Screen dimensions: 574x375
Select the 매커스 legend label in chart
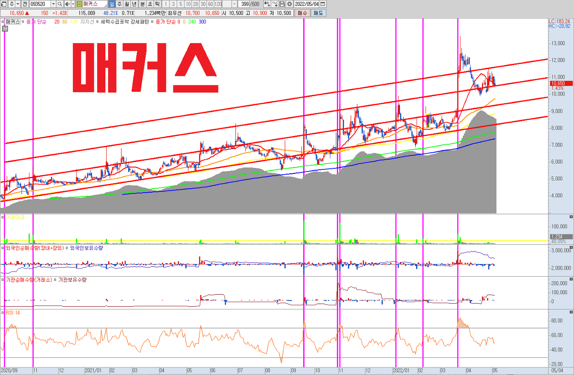(13, 22)
